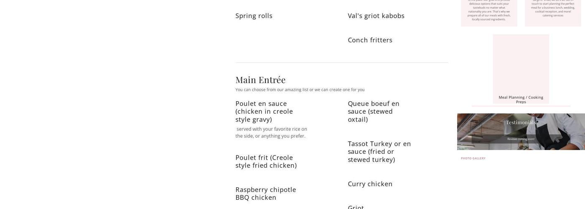Click the Spring rolls menu item
The width and height of the screenshot is (585, 209).
click(254, 16)
